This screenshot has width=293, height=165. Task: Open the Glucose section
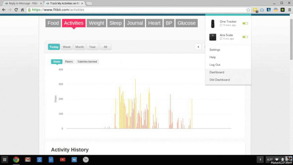(186, 23)
